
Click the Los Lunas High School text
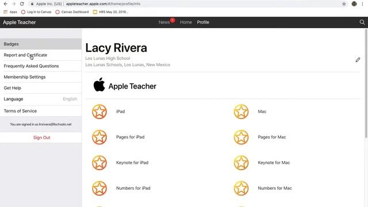(108, 58)
